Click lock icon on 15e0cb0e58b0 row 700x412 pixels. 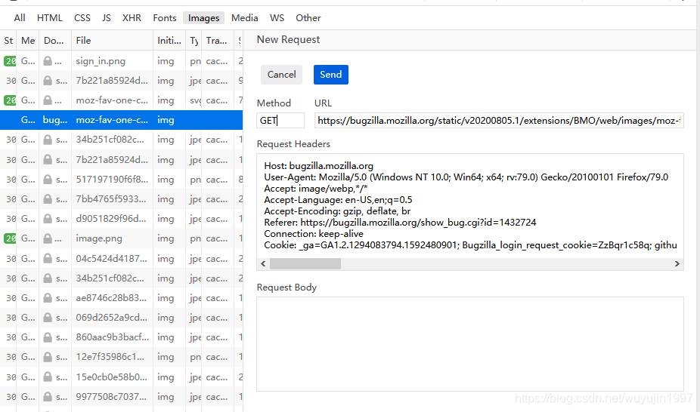coord(48,377)
